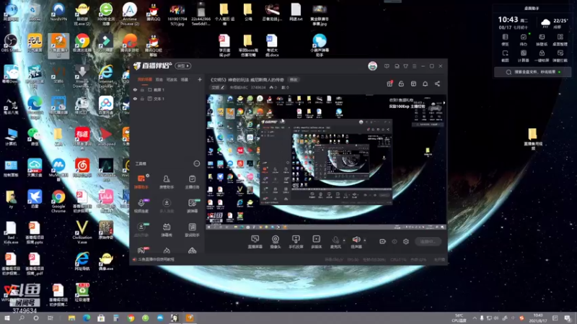
Task: Expand microphone options arrow
Action: [x=344, y=240]
